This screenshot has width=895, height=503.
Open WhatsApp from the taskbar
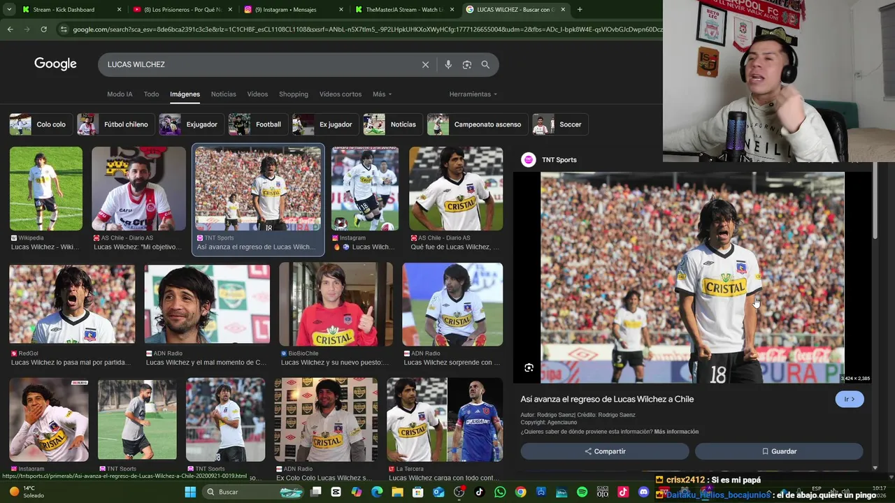coord(500,492)
